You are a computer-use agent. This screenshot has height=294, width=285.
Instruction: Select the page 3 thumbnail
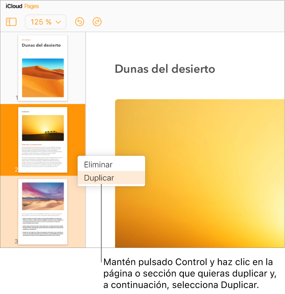pyautogui.click(x=43, y=212)
